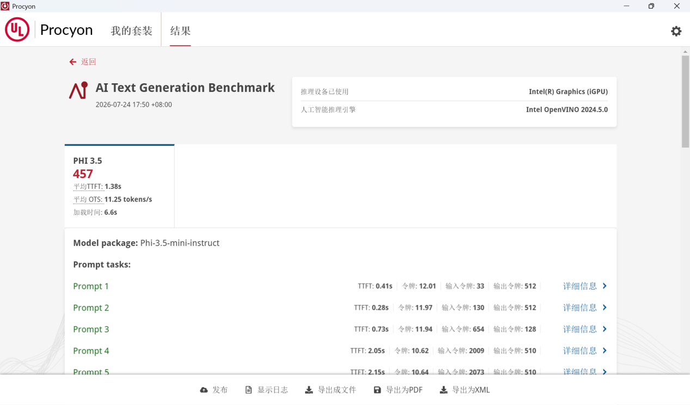Click the red back arrow icon
This screenshot has height=405, width=690.
coord(73,62)
